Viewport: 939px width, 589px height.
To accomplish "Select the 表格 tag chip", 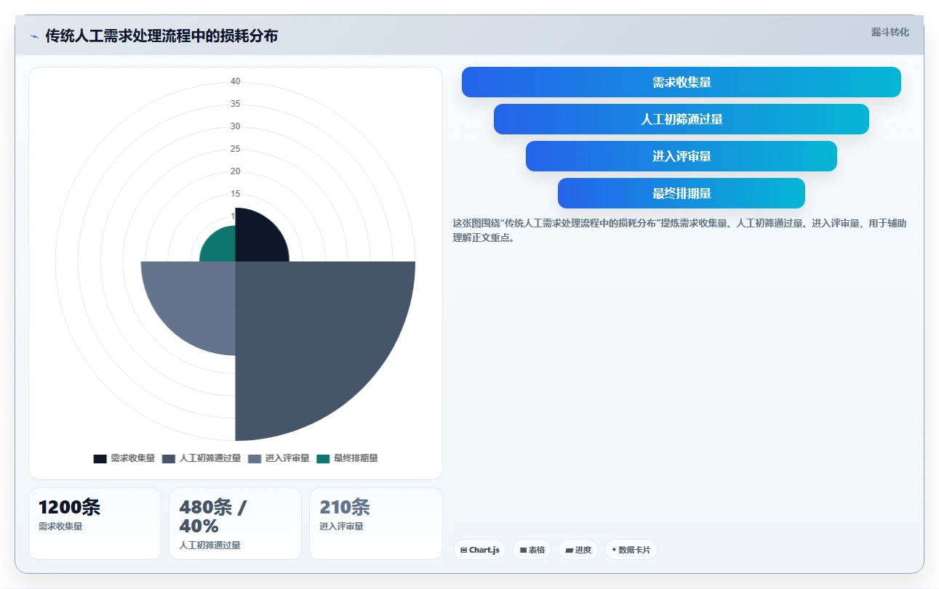I will point(532,550).
